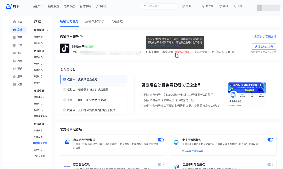Click 认证蓝V企业号 button
This screenshot has width=283, height=169.
(264, 47)
